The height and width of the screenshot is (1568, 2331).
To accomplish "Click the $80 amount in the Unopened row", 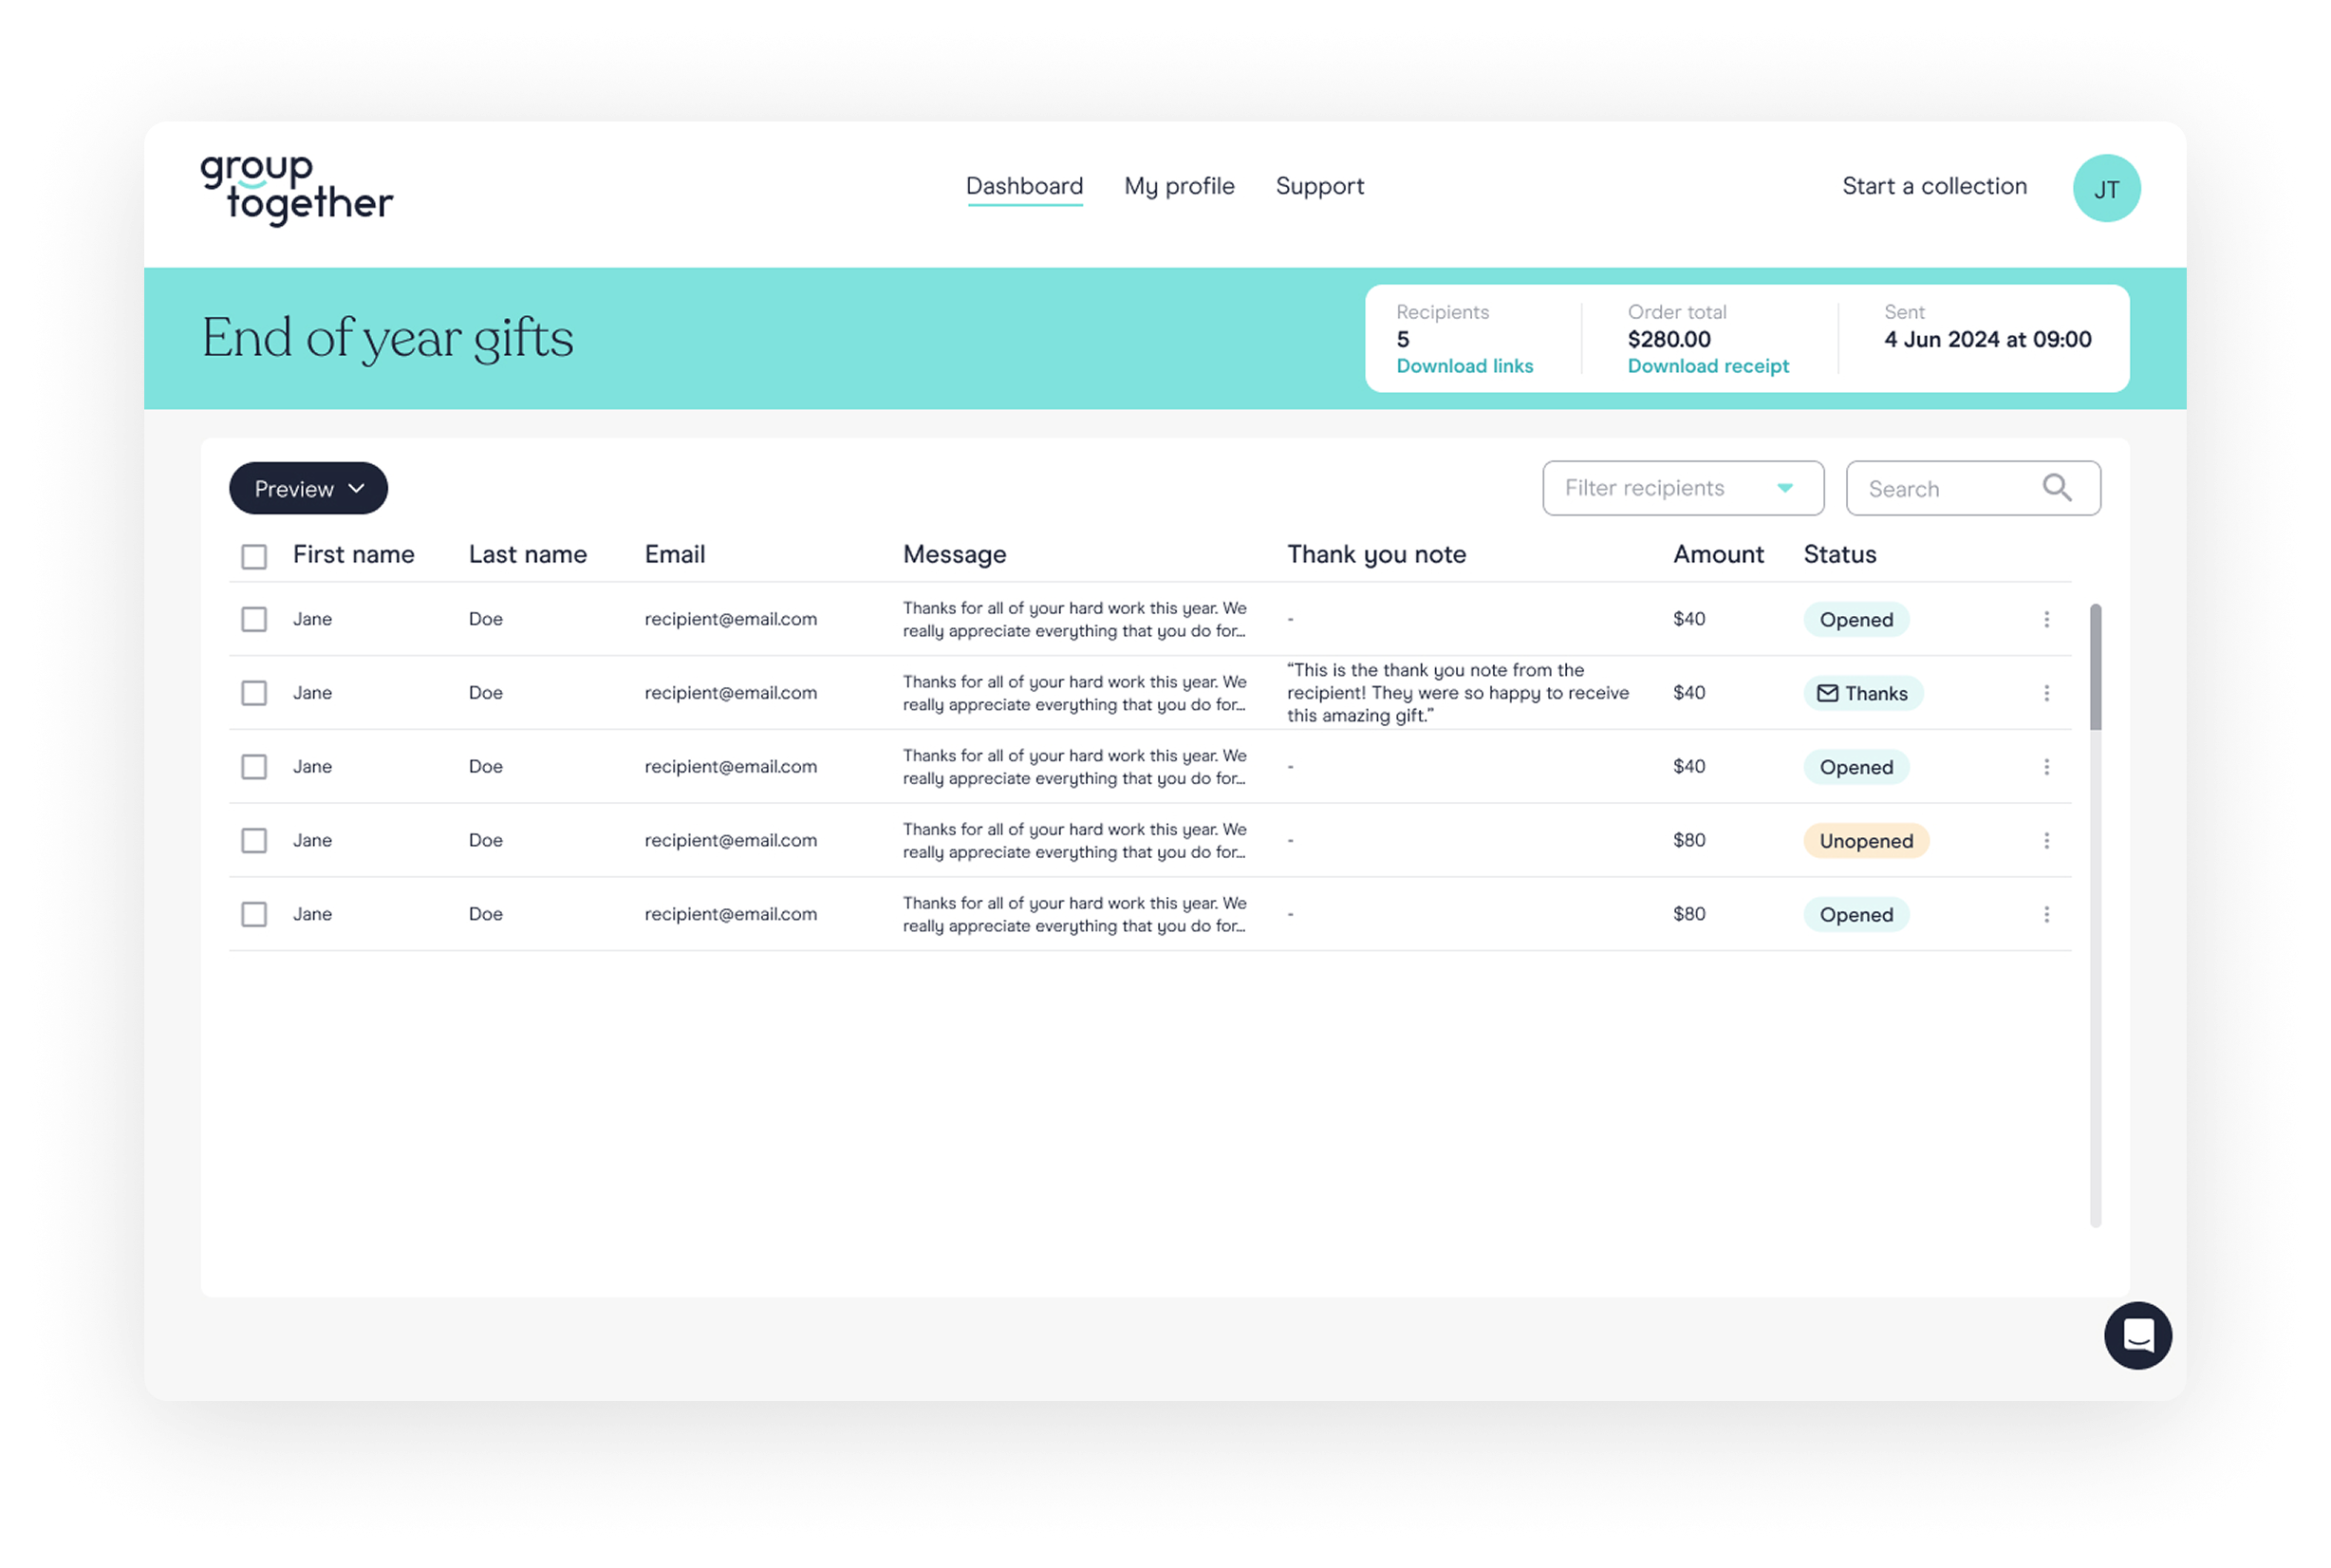I will (1688, 841).
